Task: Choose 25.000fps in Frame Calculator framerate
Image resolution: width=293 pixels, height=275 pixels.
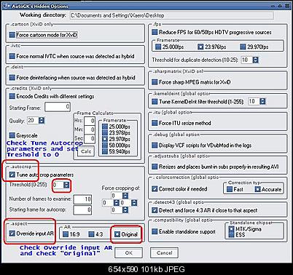Action: [105, 127]
